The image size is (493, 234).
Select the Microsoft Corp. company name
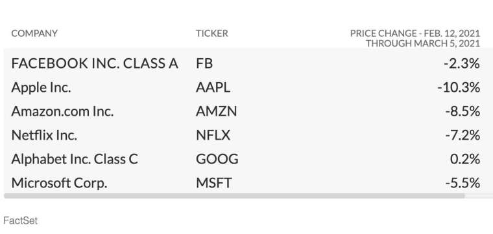click(59, 183)
